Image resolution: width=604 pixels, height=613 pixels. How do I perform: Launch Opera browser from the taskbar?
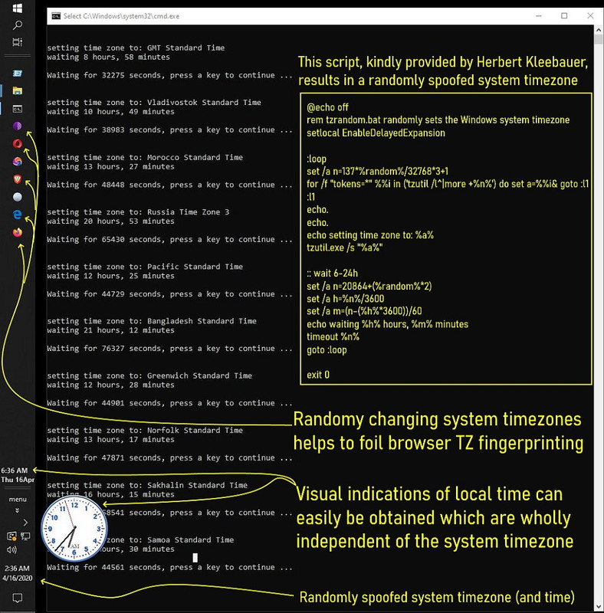point(17,143)
